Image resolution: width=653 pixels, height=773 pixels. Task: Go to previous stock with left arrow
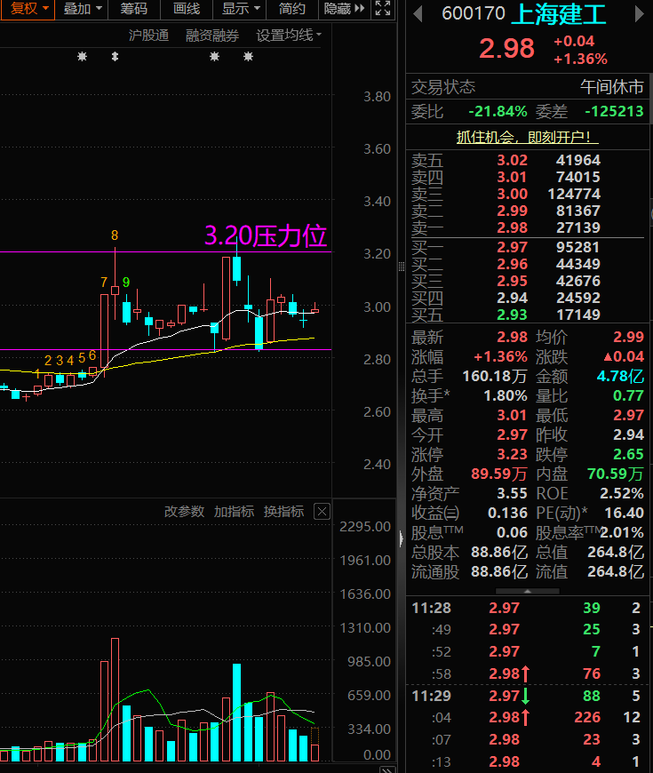[x=418, y=14]
